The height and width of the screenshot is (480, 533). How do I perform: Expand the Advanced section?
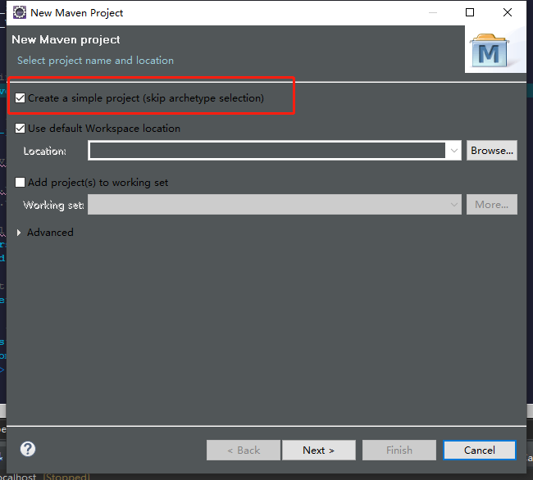click(19, 233)
